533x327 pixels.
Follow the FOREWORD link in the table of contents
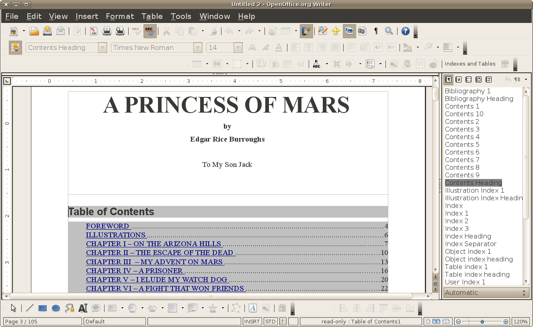pyautogui.click(x=108, y=226)
